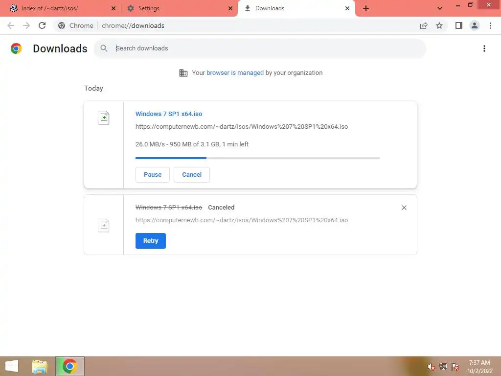The height and width of the screenshot is (376, 501).
Task: Open new tab with plus button
Action: 366,8
